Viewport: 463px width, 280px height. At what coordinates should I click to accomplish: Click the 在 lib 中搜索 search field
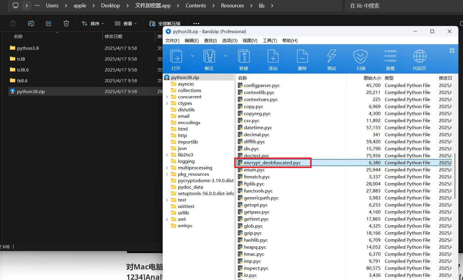(404, 6)
